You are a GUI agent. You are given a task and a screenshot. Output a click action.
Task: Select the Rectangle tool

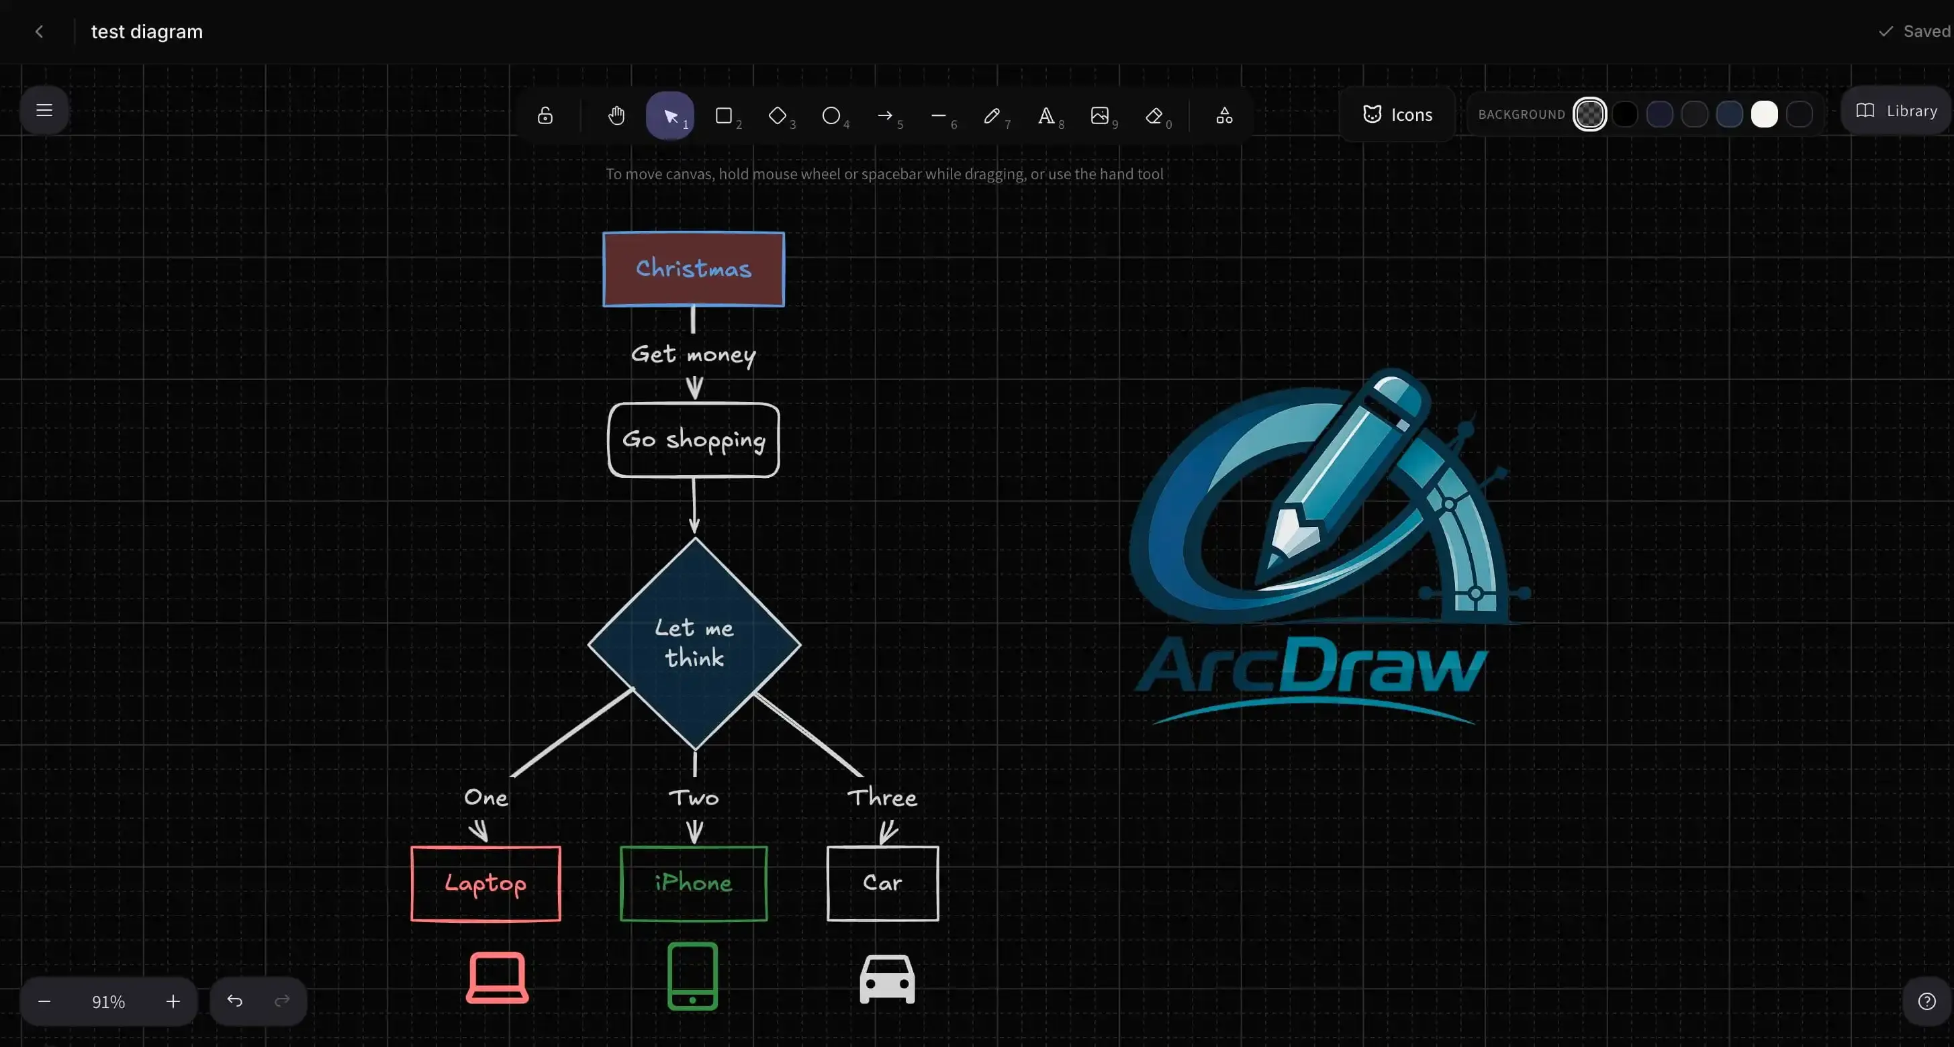724,115
